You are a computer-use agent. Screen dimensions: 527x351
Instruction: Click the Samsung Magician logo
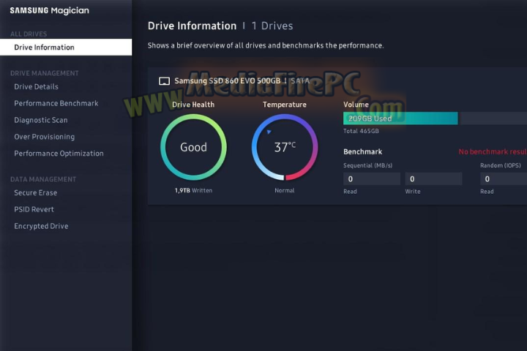point(50,11)
